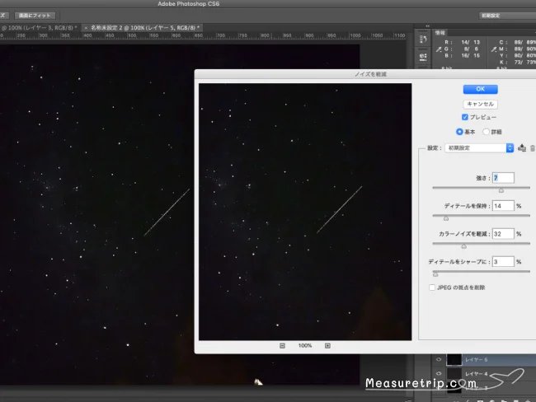Click 100% zoom value in dialog

(305, 346)
